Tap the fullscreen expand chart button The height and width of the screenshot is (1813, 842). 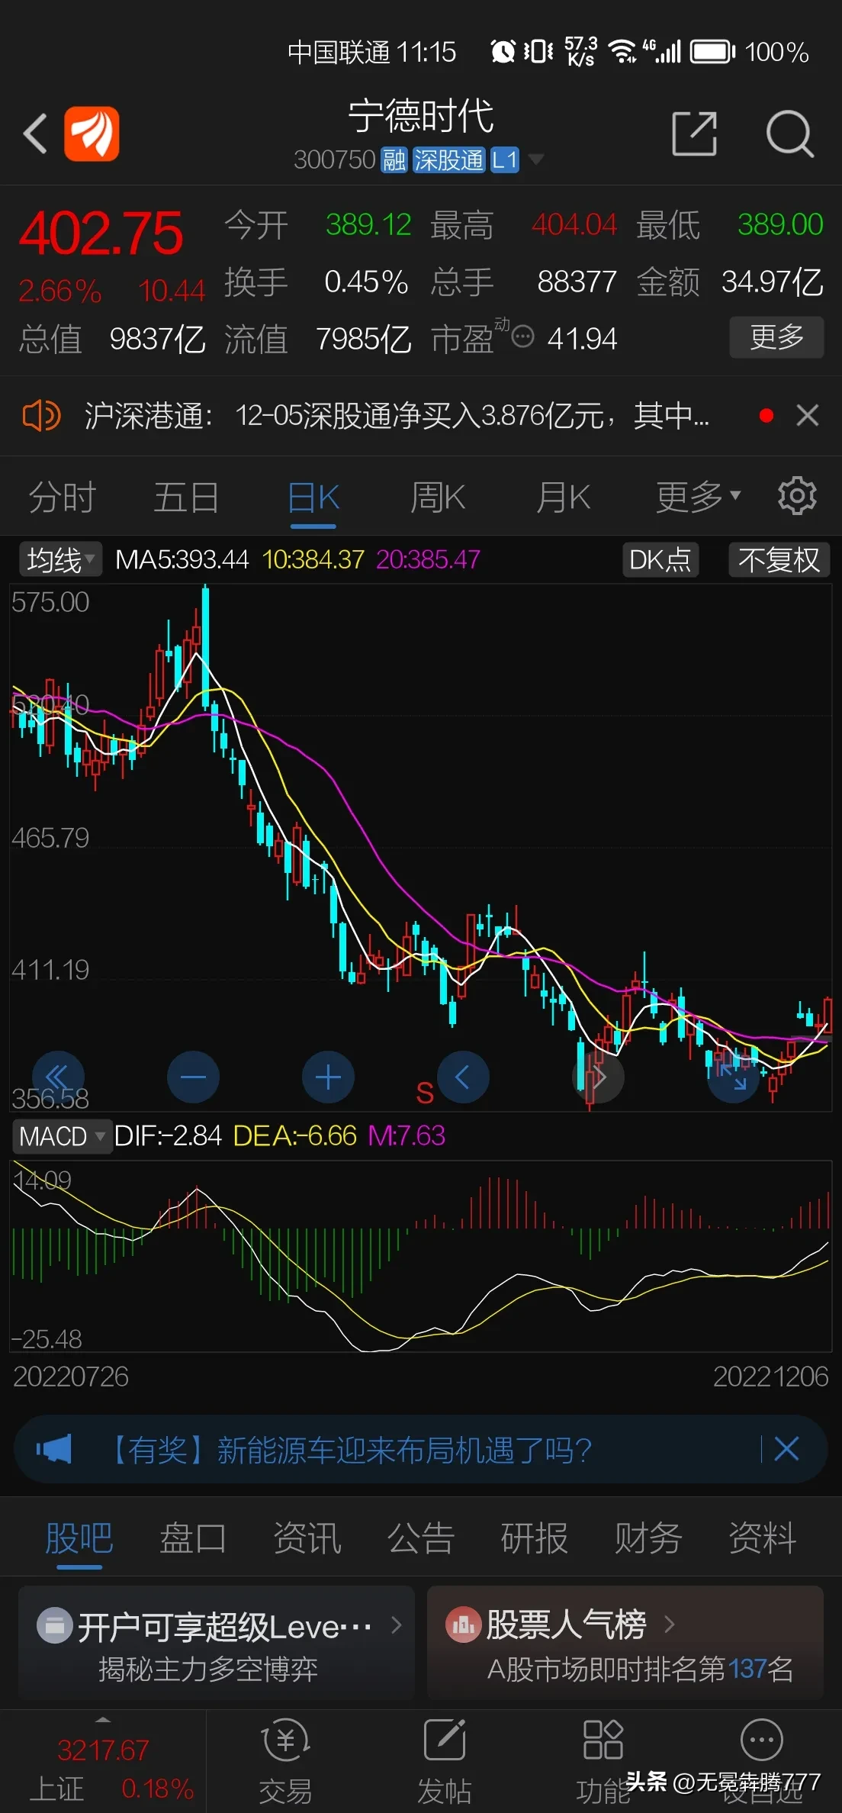click(x=734, y=1077)
